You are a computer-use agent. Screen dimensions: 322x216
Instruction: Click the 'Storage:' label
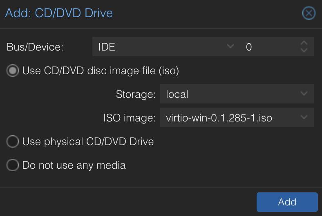coord(136,94)
